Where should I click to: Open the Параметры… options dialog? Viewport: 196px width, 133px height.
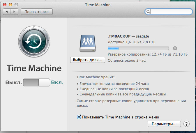pyautogui.click(x=164, y=124)
